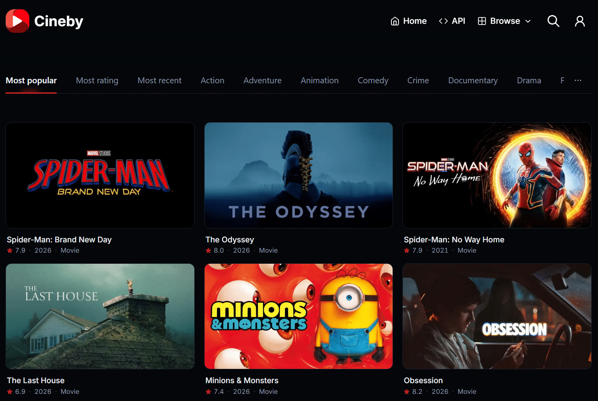Click the Home house icon
Image resolution: width=598 pixels, height=401 pixels.
coord(395,21)
